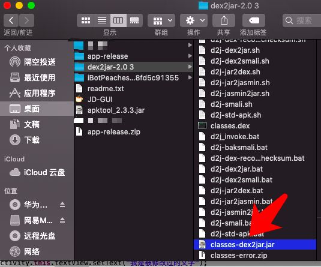321x267 pixels.
Task: Open the group-by dropdown (群组)
Action: coord(161,20)
